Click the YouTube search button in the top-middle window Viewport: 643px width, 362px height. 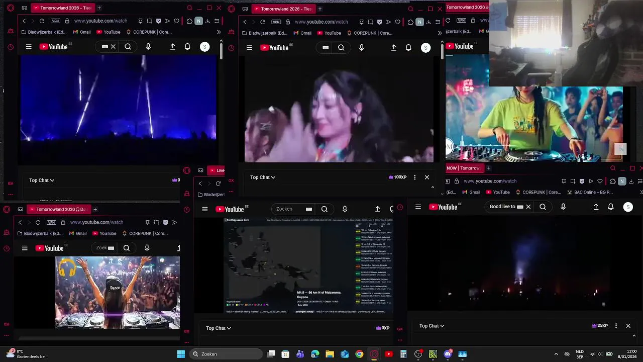click(x=341, y=48)
